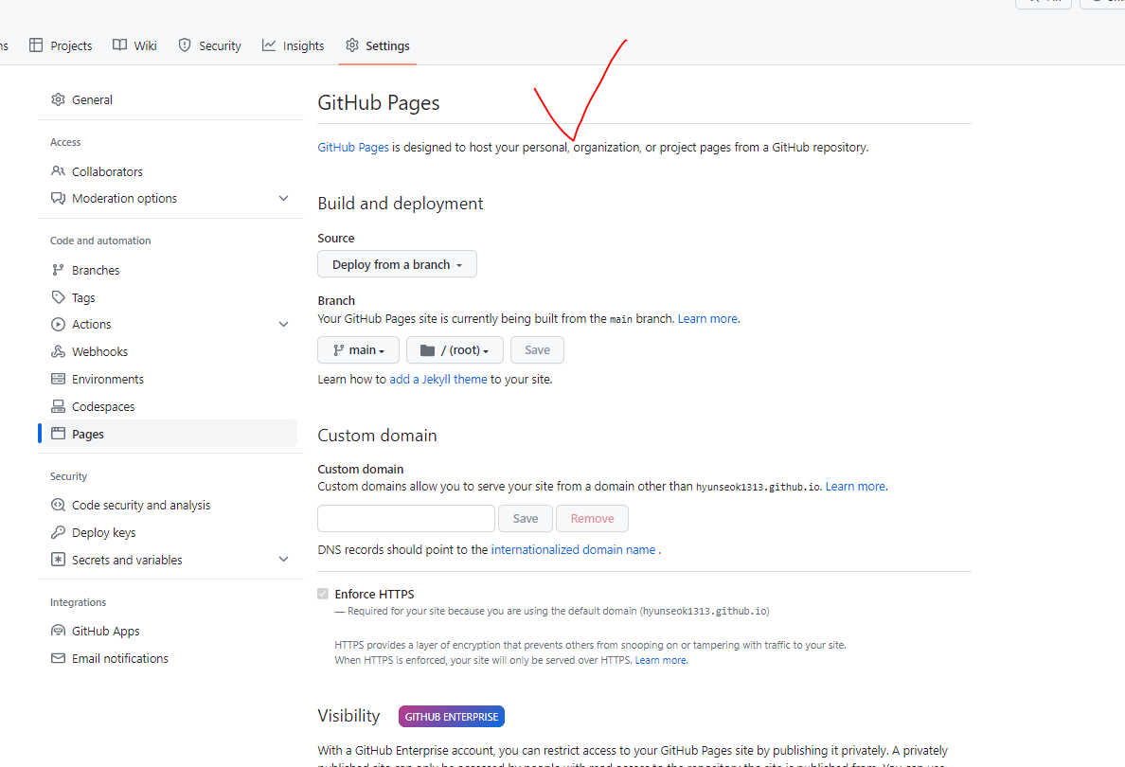Click the General gear icon in sidebar

point(58,99)
